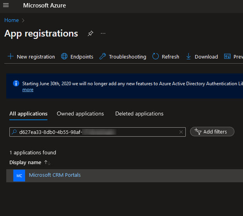Open Microsoft CRM Portals app
The width and height of the screenshot is (243, 216).
55,175
